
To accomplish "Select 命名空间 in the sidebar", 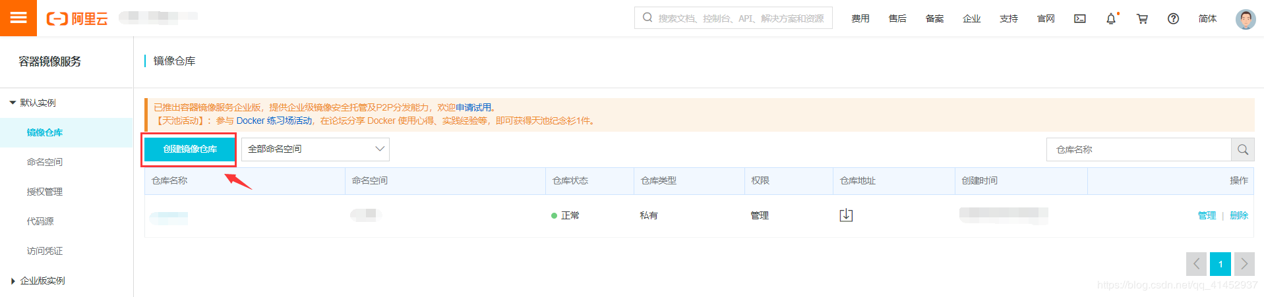I will [45, 162].
